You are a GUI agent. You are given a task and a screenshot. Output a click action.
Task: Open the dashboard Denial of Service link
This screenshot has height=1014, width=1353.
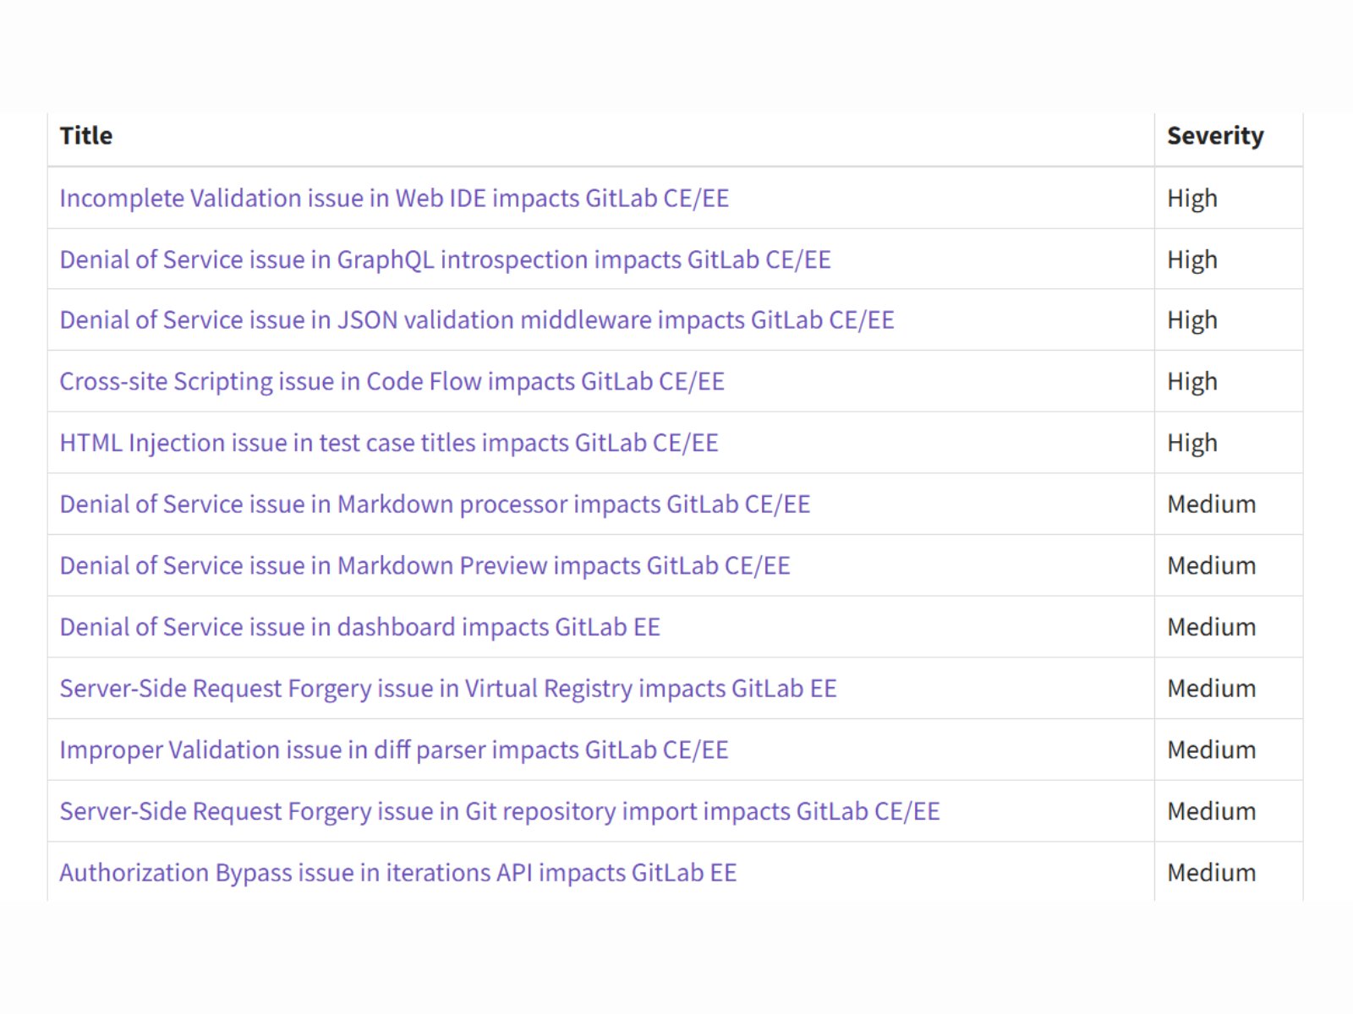[359, 627]
